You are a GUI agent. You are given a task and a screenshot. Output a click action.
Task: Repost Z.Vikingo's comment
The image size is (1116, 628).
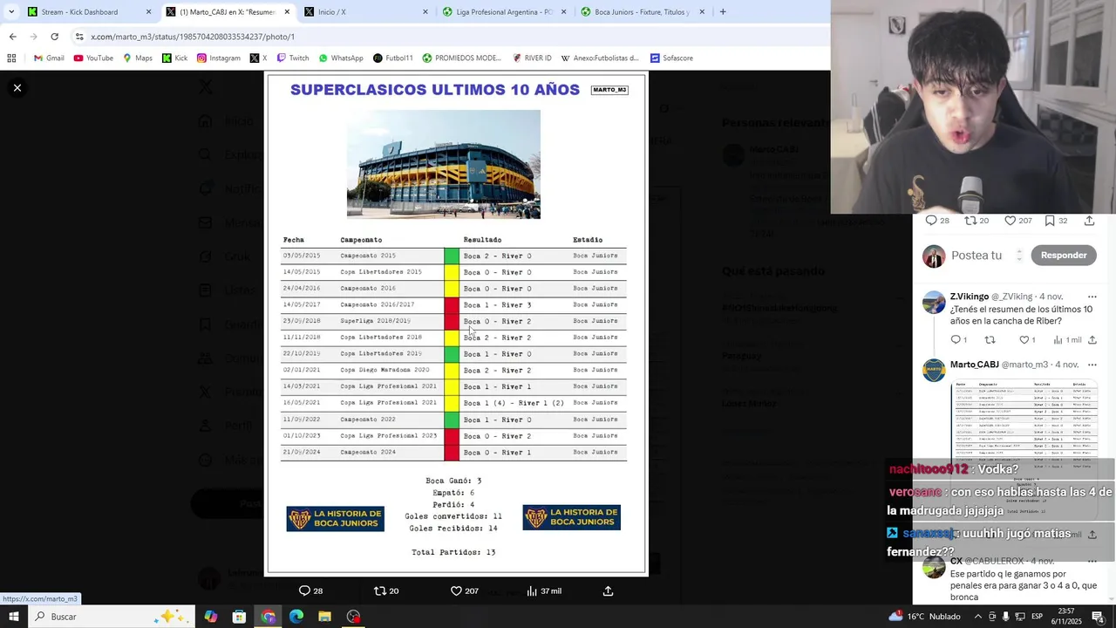click(990, 339)
